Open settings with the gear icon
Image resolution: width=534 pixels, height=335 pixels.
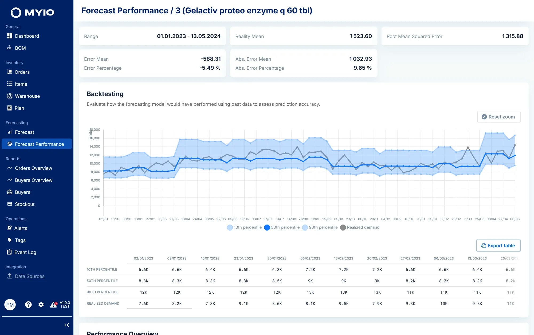tap(41, 305)
